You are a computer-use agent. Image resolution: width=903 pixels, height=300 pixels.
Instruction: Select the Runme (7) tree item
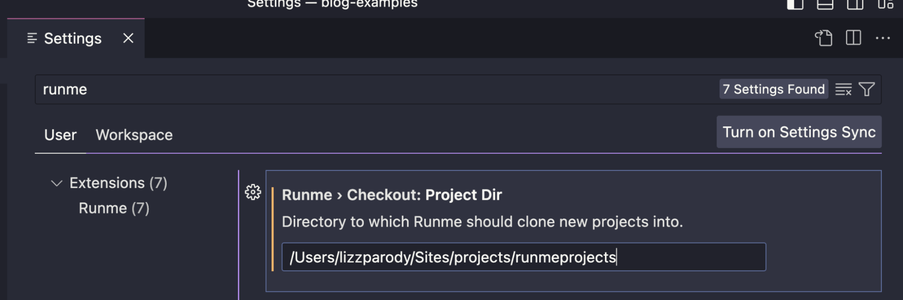(114, 208)
